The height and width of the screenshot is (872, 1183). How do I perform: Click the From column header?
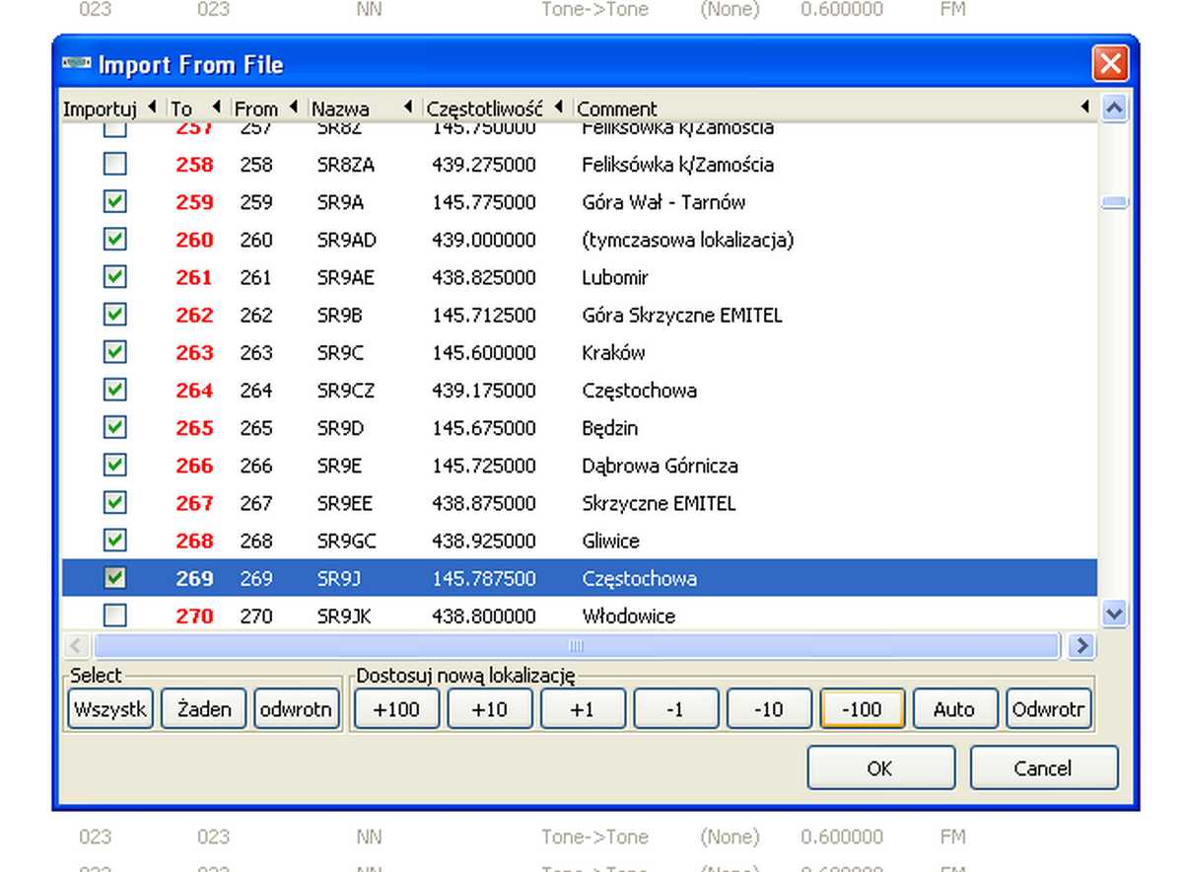255,109
